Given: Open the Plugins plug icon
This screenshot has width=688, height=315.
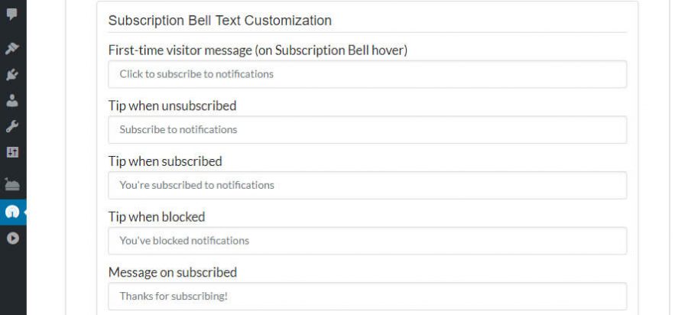Looking at the screenshot, I should pos(12,74).
